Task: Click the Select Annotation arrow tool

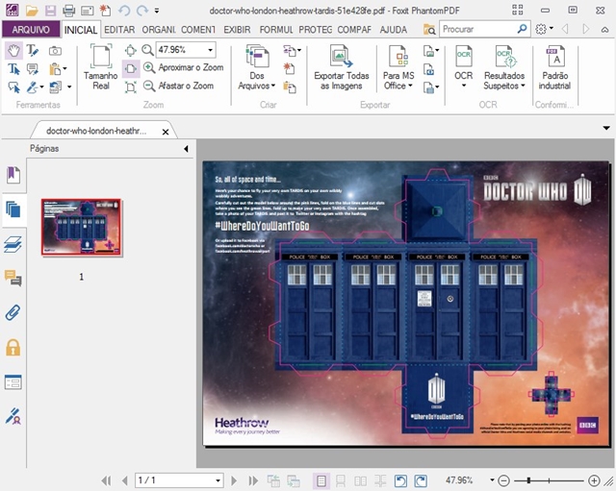Action: [x=13, y=87]
